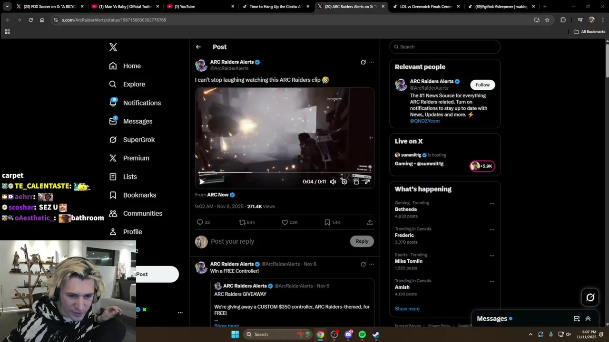Open account menu three dots

(180, 313)
